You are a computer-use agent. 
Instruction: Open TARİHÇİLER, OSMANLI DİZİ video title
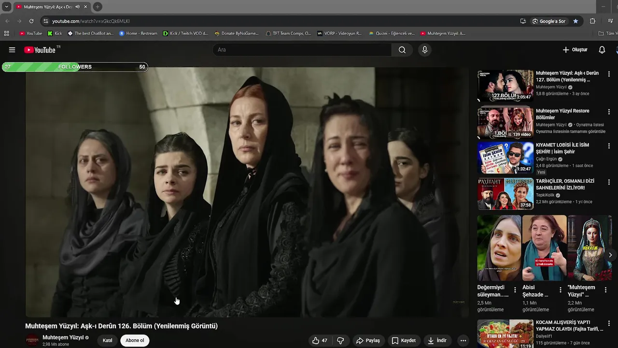(x=565, y=184)
